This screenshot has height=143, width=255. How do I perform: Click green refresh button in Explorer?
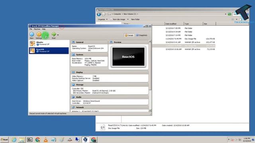229,14
